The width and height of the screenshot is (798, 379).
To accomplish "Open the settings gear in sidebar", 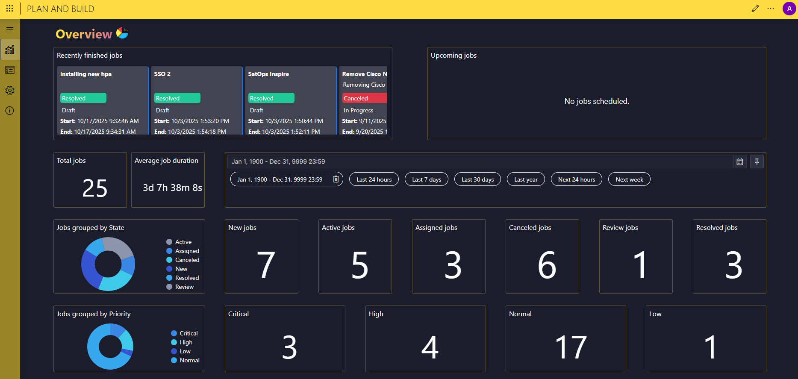I will coord(10,91).
